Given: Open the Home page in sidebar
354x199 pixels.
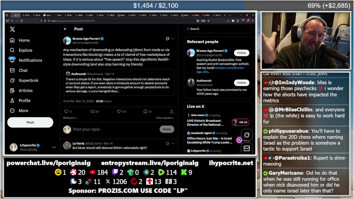Looking at the screenshot, I should (x=20, y=40).
